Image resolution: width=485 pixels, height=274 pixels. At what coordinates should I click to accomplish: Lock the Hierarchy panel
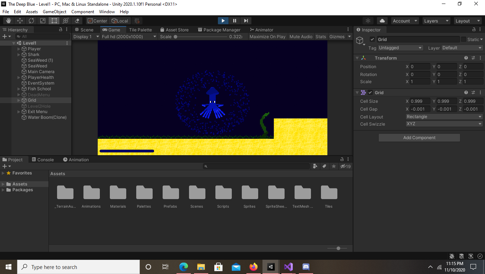pyautogui.click(x=61, y=30)
